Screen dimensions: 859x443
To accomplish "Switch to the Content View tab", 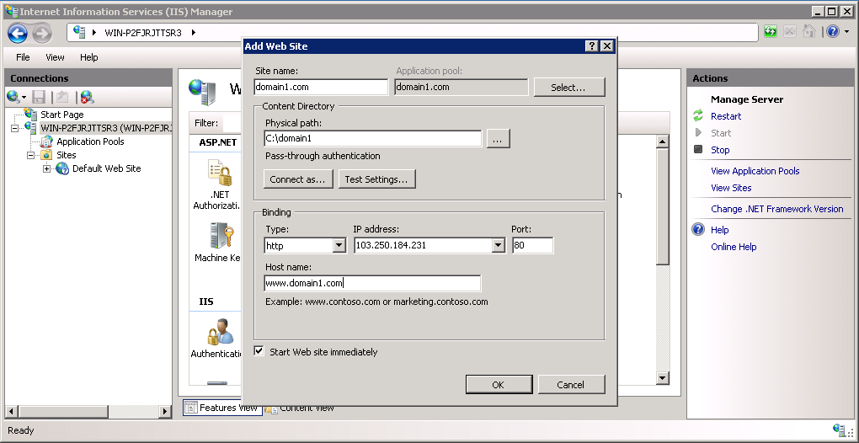I will pos(299,408).
